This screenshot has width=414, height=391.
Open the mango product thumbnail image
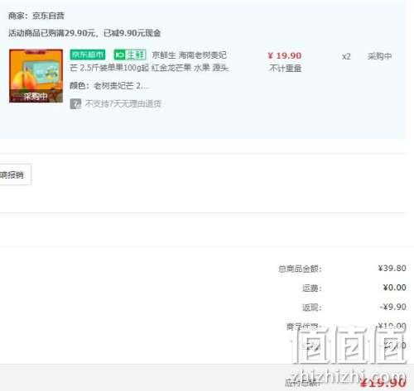(36, 76)
